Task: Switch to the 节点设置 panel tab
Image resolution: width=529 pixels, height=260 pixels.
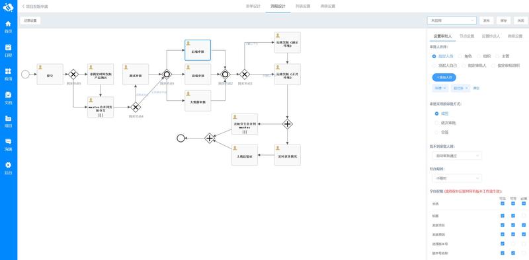Action: (x=467, y=36)
